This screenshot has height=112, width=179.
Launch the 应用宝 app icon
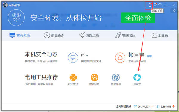137,77
